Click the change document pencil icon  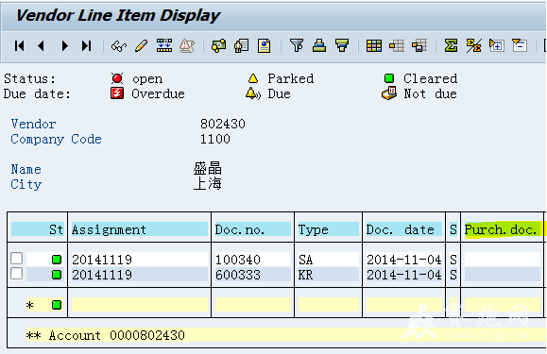coord(142,45)
